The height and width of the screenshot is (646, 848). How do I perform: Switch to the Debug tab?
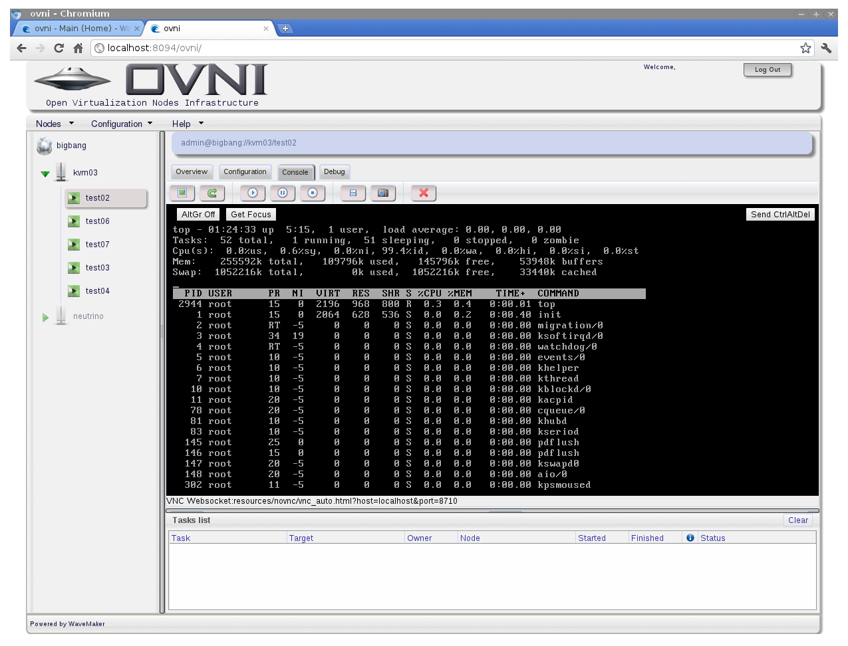pyautogui.click(x=334, y=171)
